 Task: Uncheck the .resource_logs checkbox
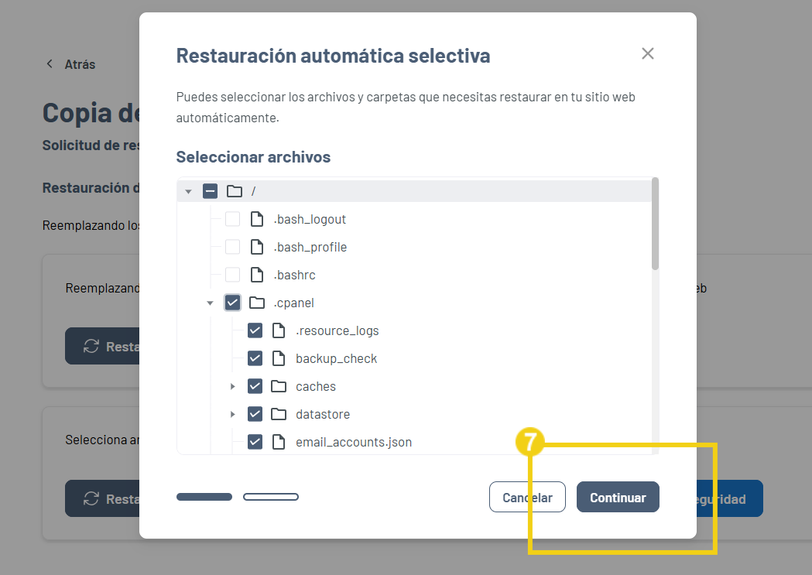pyautogui.click(x=255, y=330)
